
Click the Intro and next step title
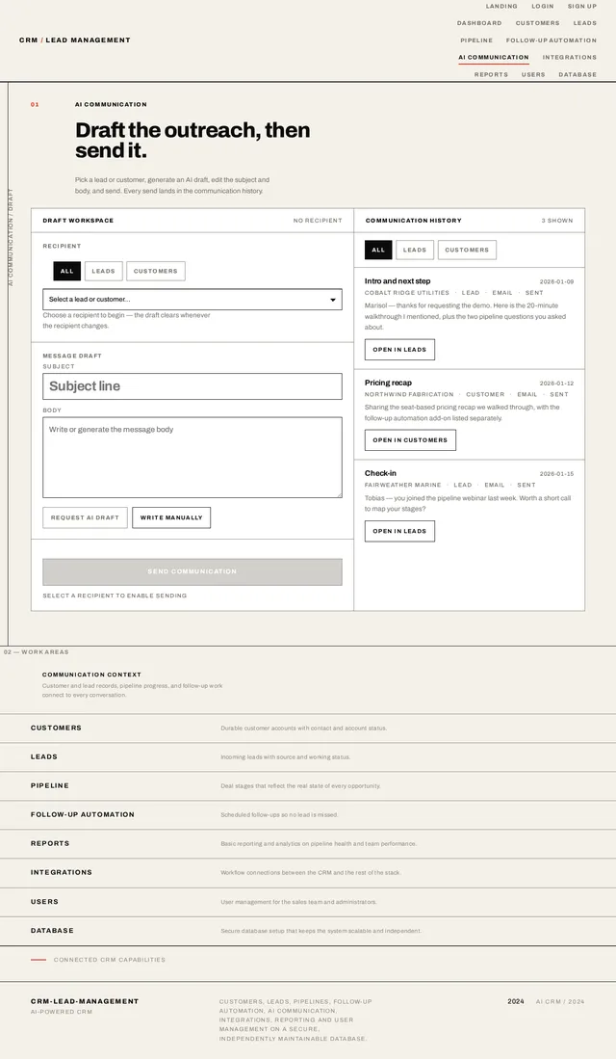pyautogui.click(x=398, y=281)
